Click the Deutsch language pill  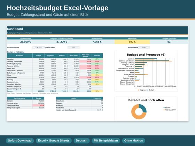click(81, 140)
